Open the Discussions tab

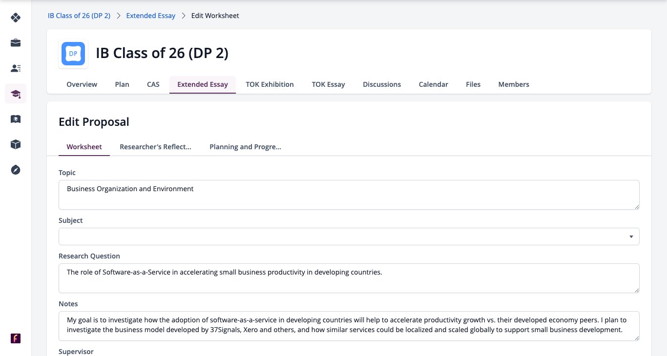click(x=382, y=84)
